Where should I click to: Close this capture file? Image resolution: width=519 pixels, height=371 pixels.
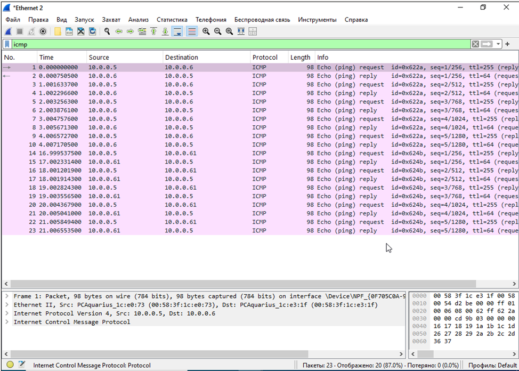81,31
